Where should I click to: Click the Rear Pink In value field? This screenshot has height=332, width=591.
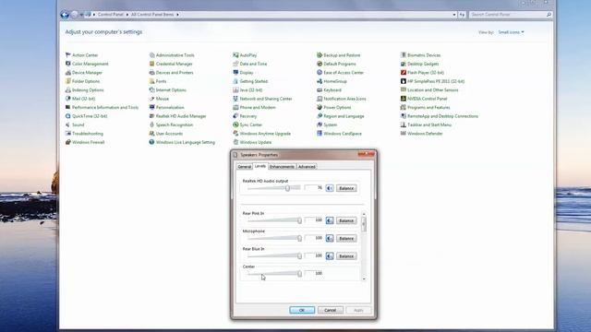[x=314, y=219]
